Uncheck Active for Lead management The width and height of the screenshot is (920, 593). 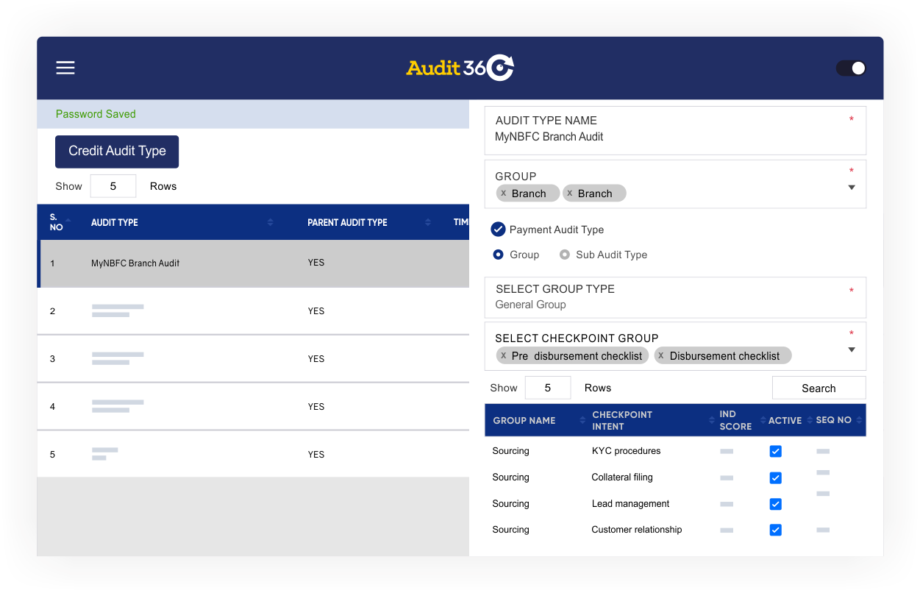[x=775, y=505]
